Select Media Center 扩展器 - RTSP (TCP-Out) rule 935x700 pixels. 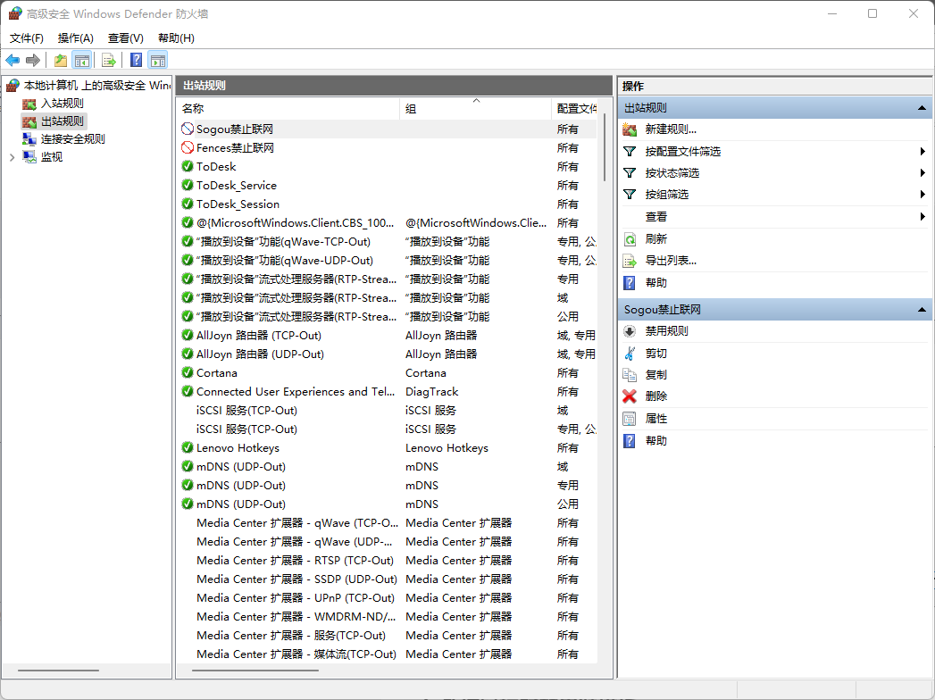coord(388,561)
